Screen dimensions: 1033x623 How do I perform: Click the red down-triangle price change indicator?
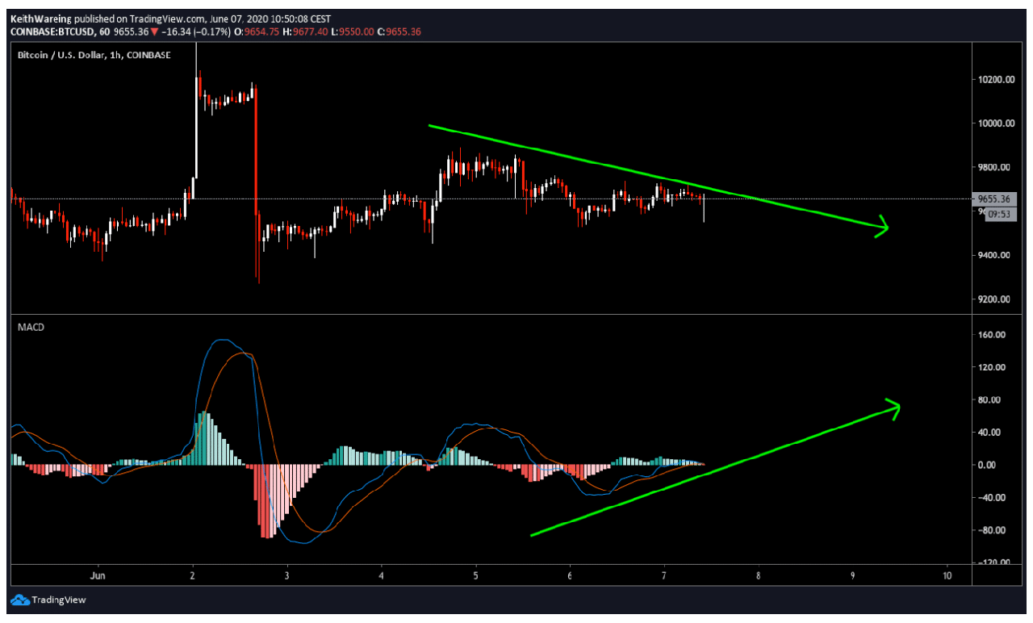[154, 32]
